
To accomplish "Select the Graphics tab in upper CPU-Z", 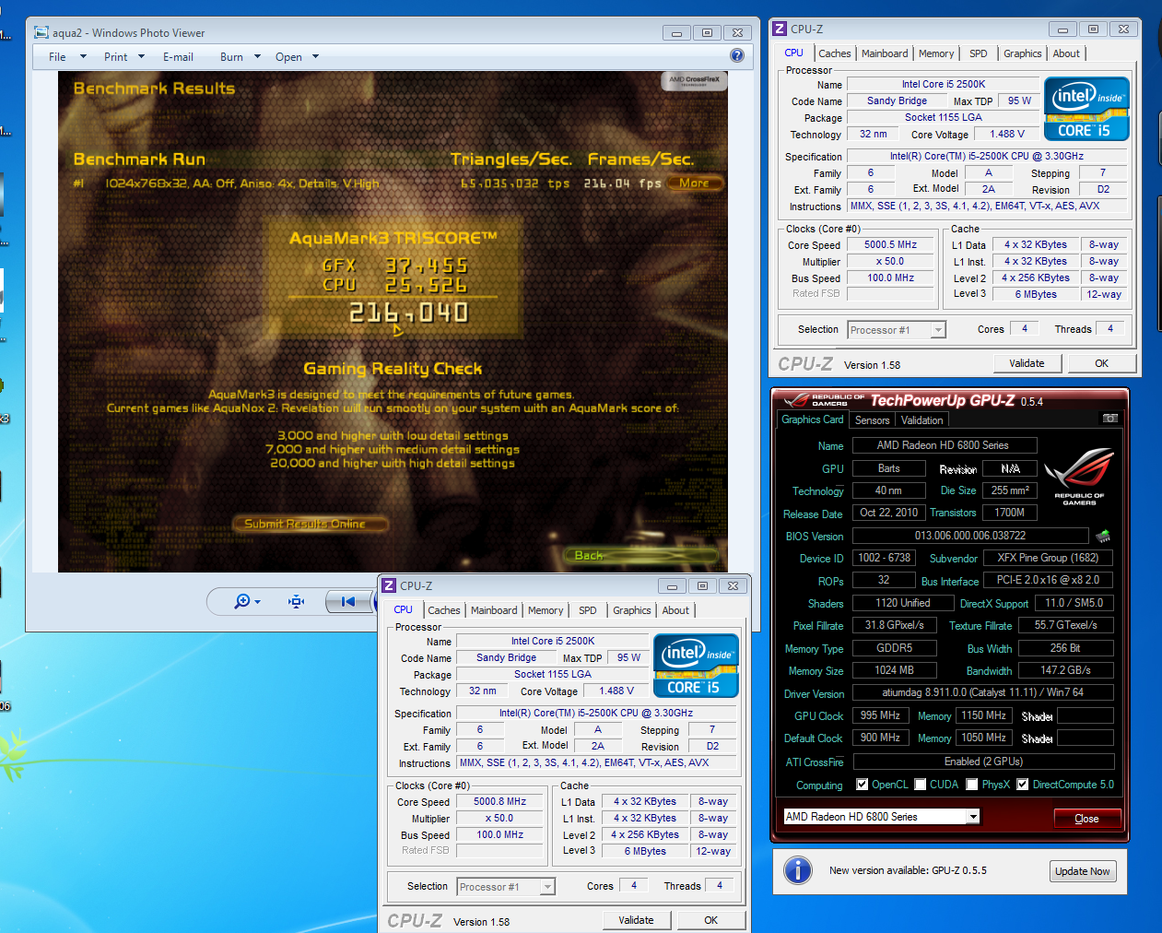I will click(1023, 53).
